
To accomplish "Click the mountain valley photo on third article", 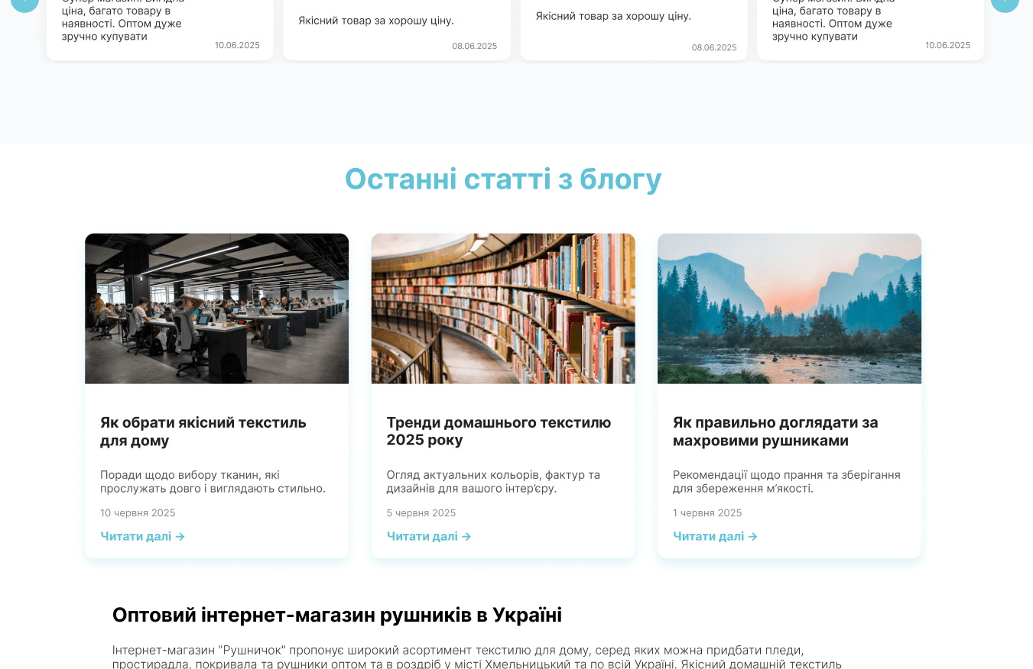I will tap(789, 309).
